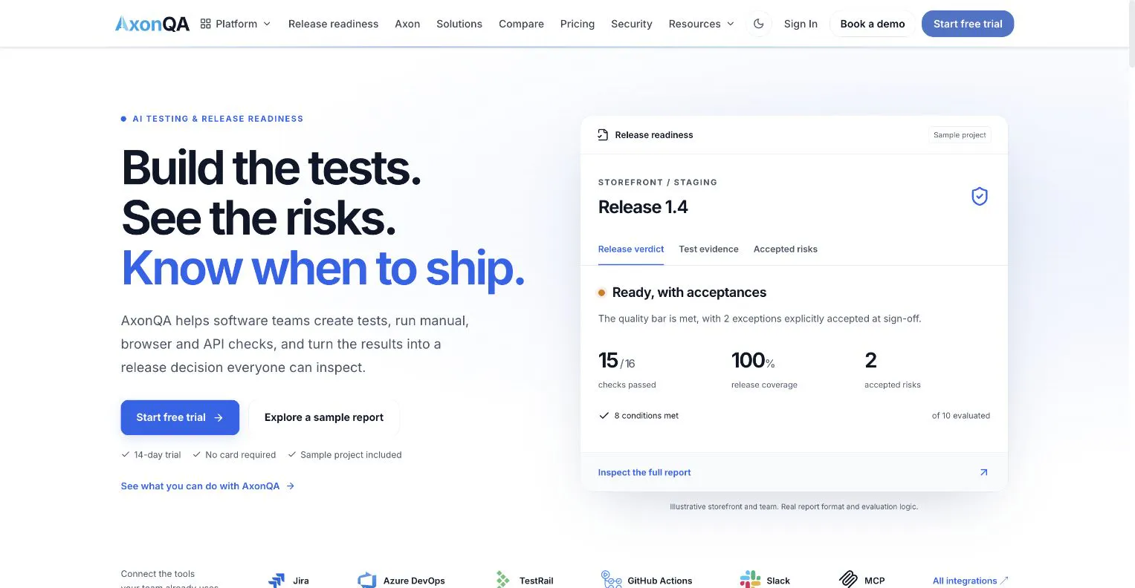Click the Slack logo icon

click(750, 580)
